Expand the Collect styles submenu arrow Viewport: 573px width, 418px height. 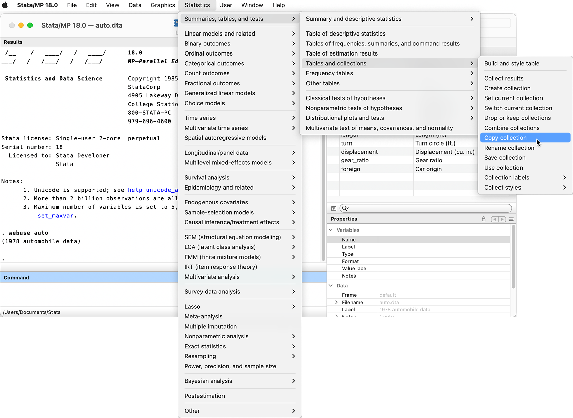click(564, 188)
